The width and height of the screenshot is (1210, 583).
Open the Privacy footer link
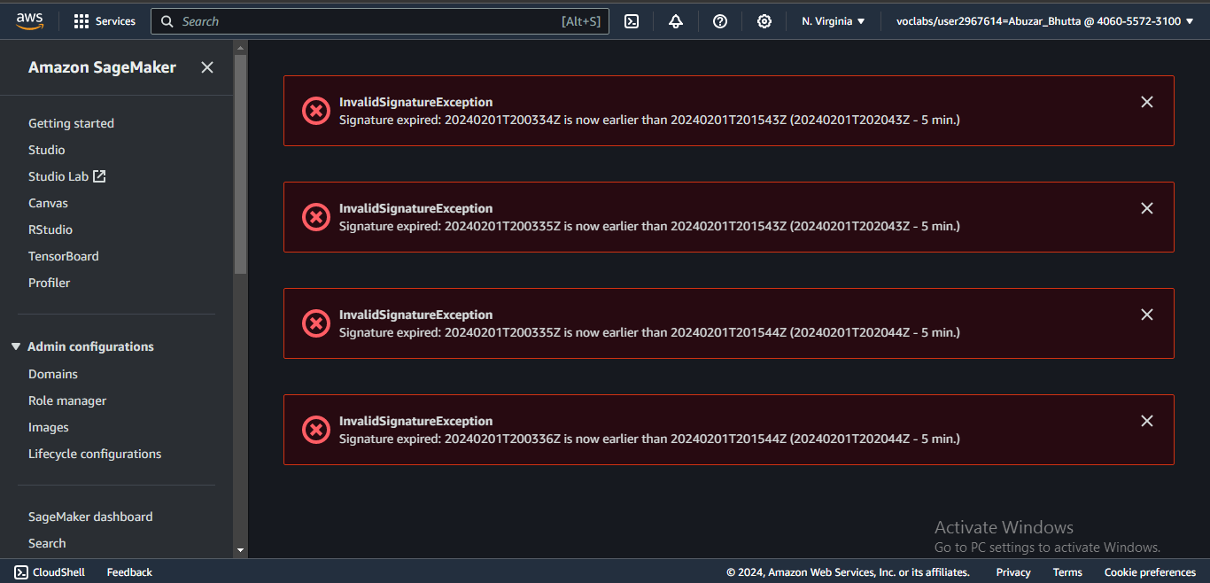(1013, 572)
